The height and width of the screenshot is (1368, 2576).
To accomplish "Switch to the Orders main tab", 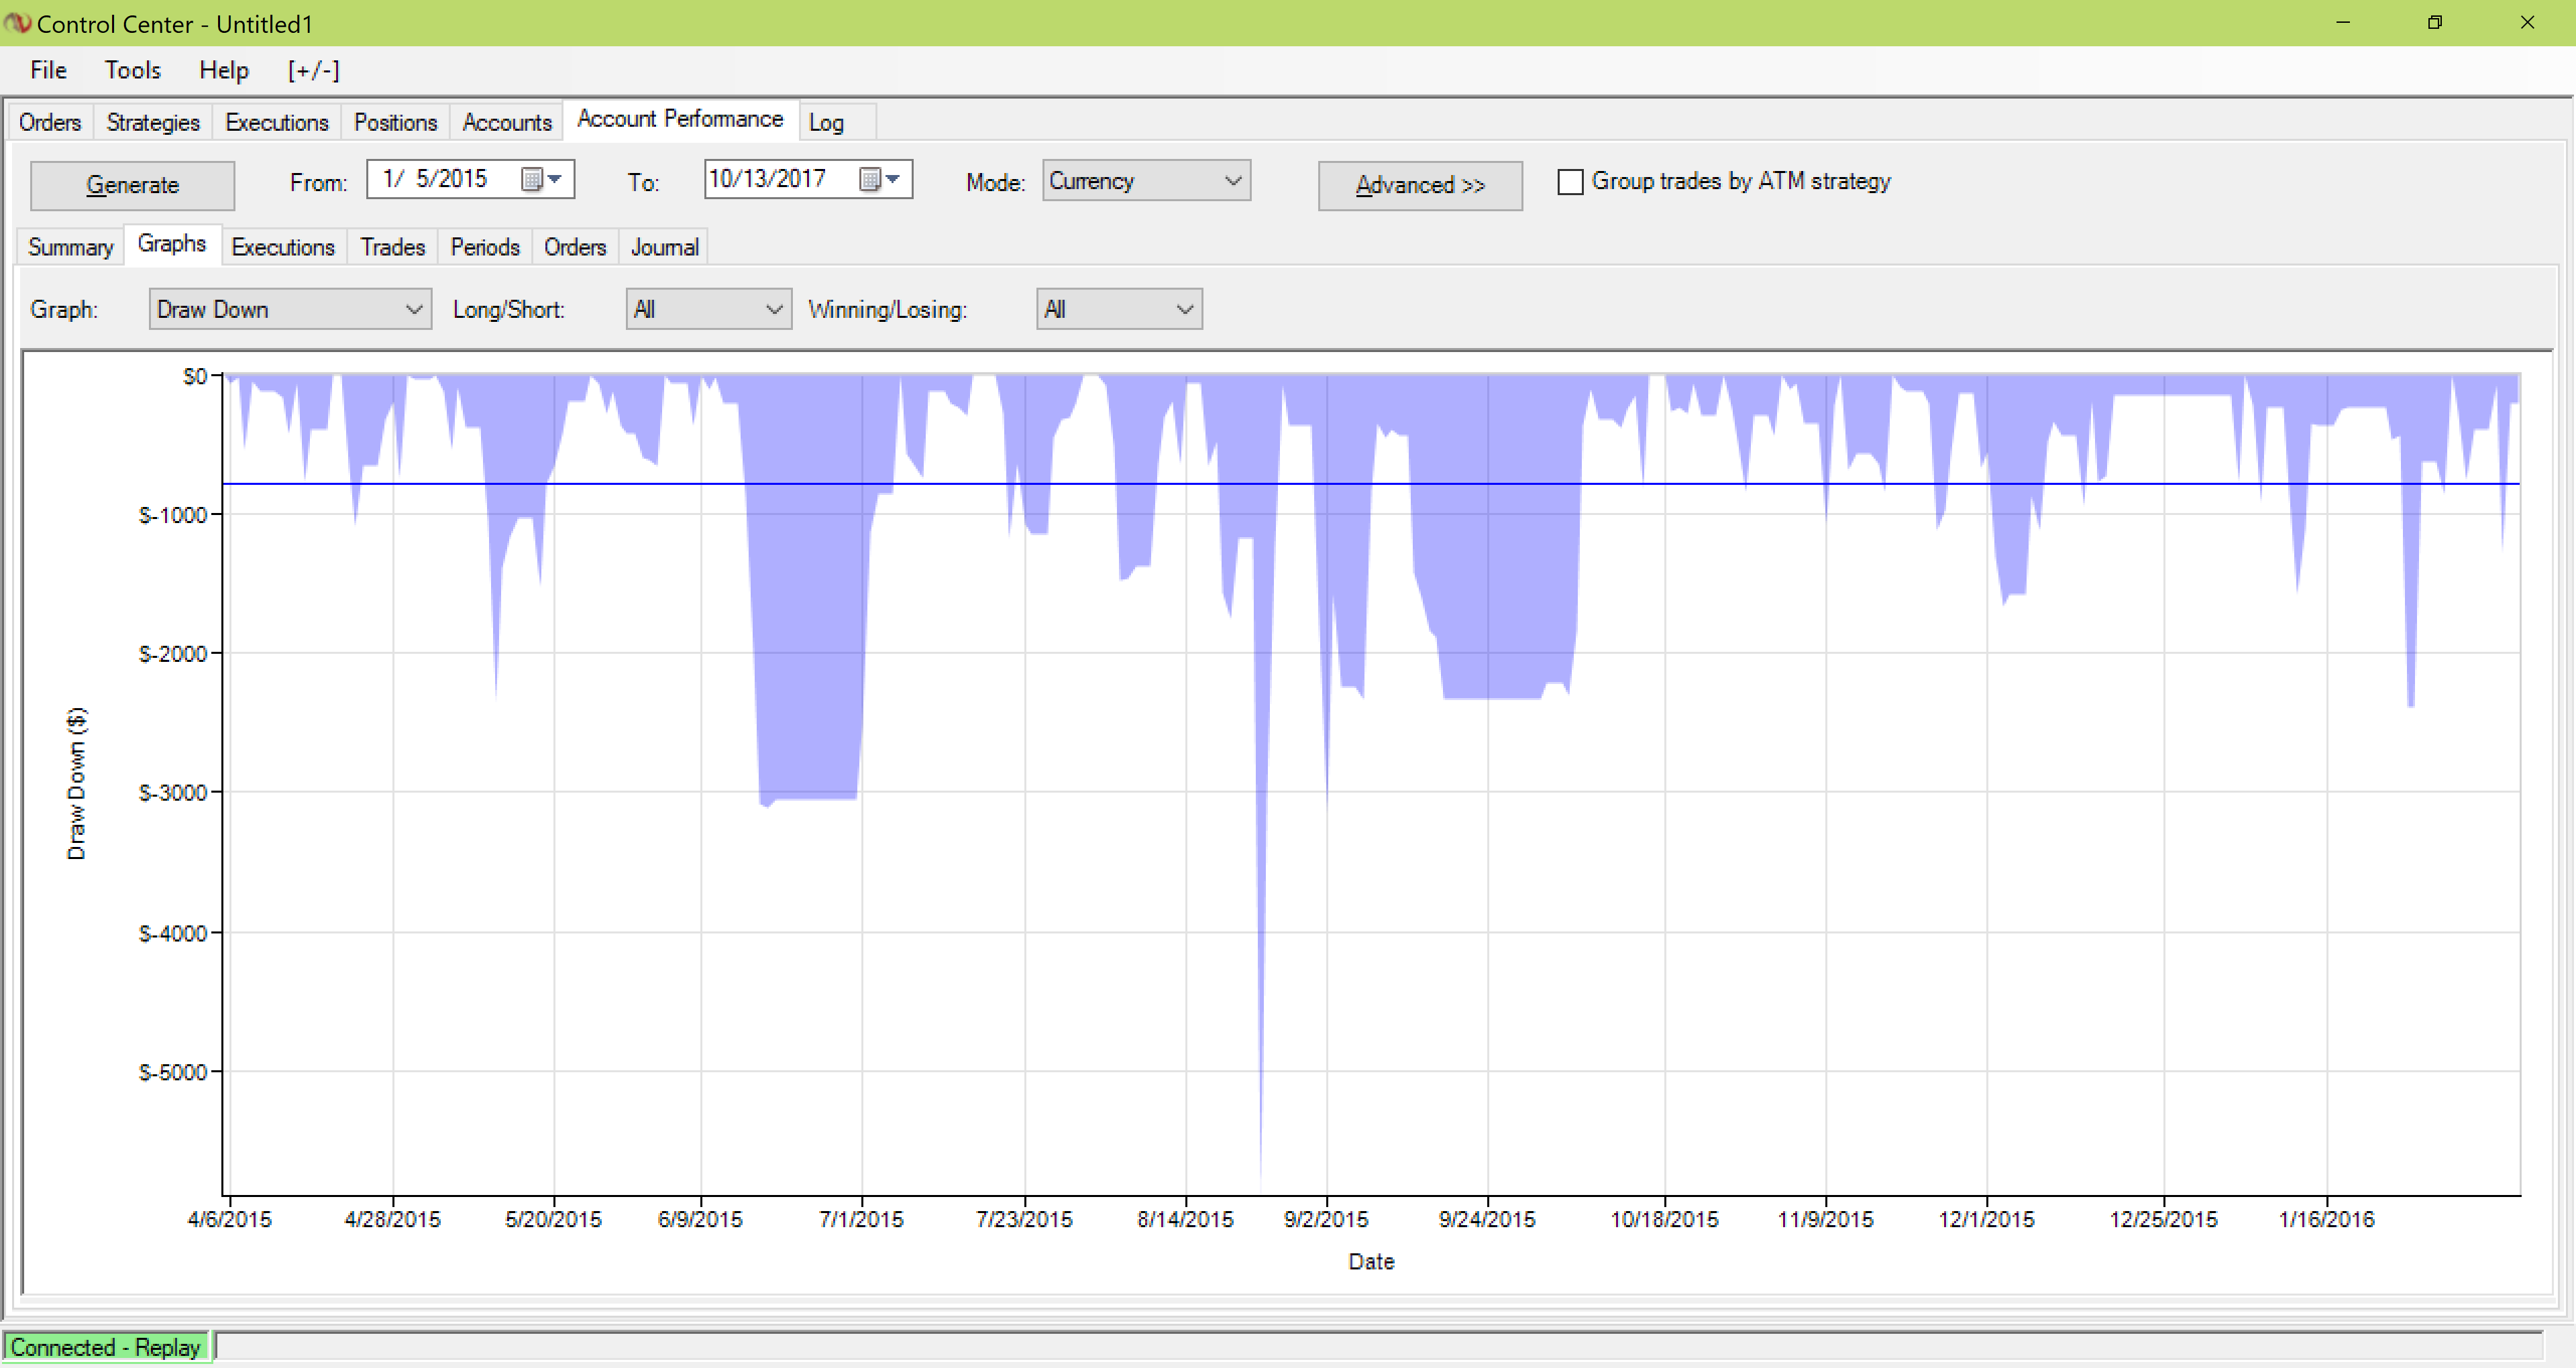I will pos(50,122).
